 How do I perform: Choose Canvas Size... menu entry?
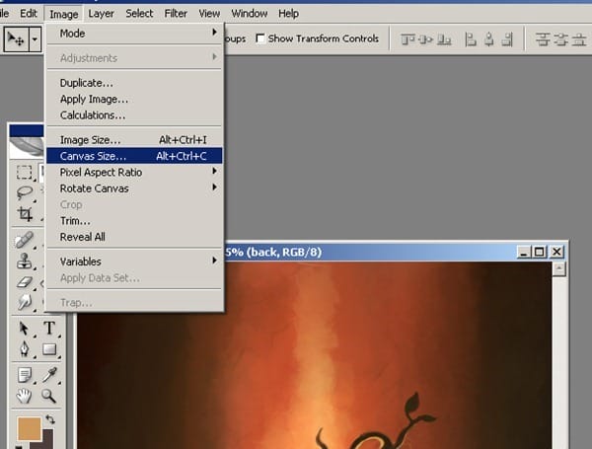134,156
